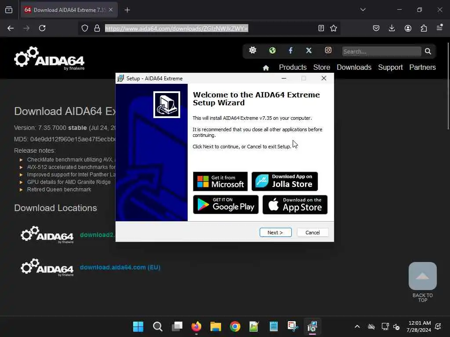Click the gear icon in the site header
450x337 pixels.
pyautogui.click(x=253, y=50)
